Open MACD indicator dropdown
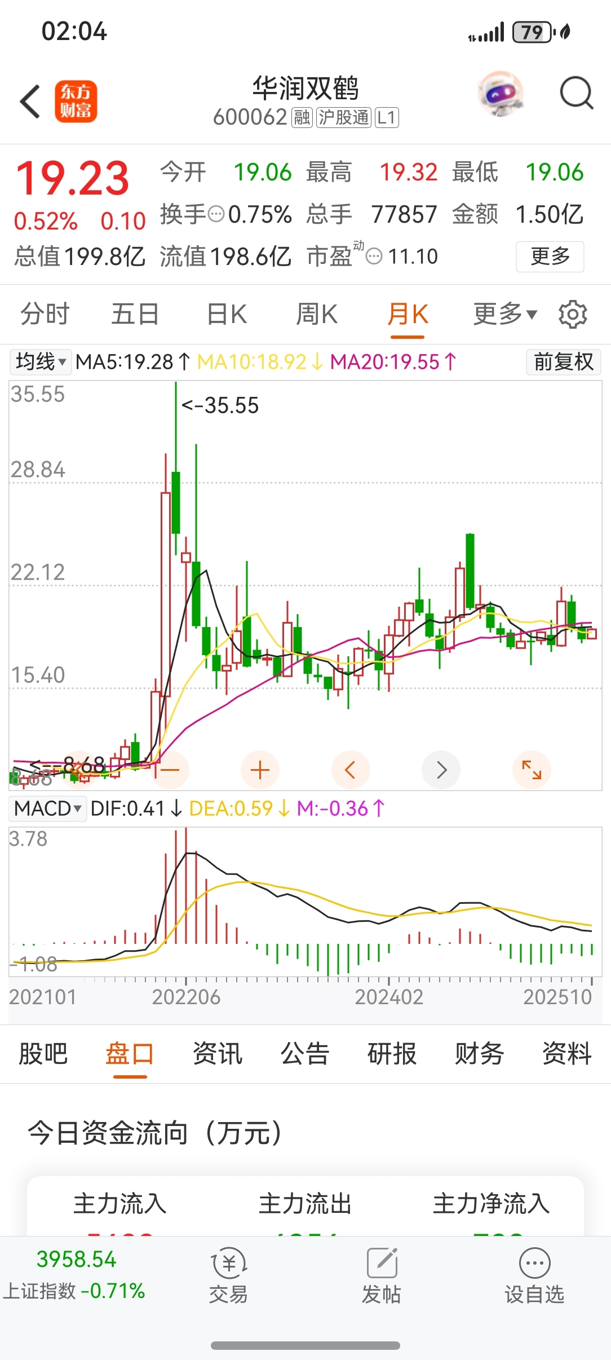 [48, 809]
